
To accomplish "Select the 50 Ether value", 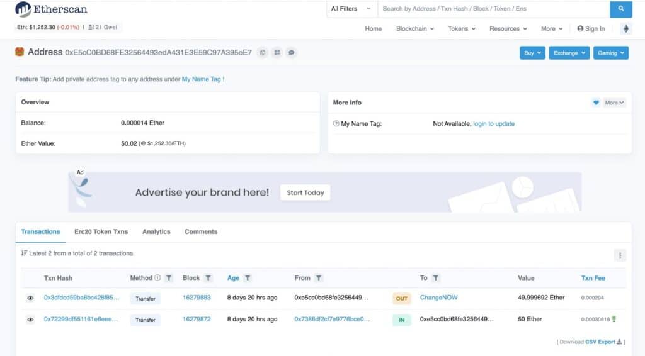I will point(530,319).
